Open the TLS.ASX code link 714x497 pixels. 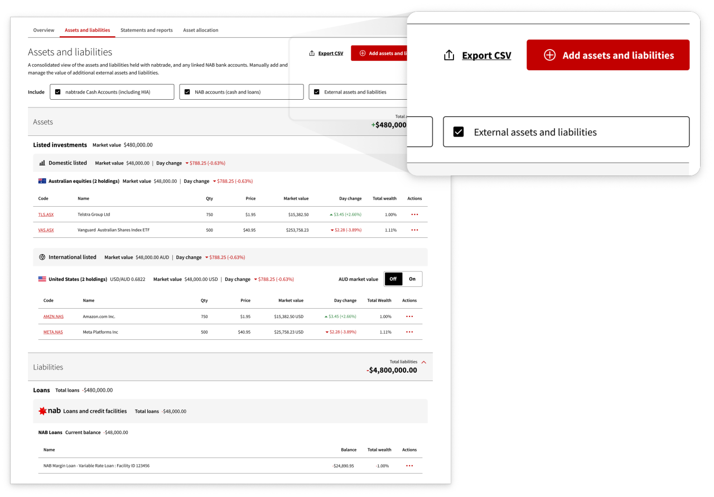46,215
